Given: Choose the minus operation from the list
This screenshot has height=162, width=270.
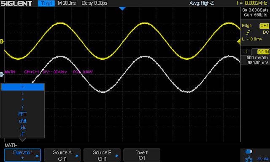Looking at the screenshot, I should 22,94.
